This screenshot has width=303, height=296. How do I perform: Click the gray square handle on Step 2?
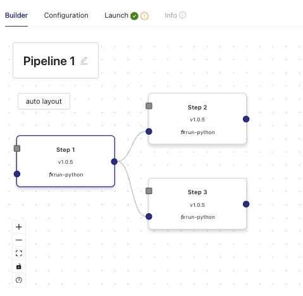pyautogui.click(x=149, y=106)
